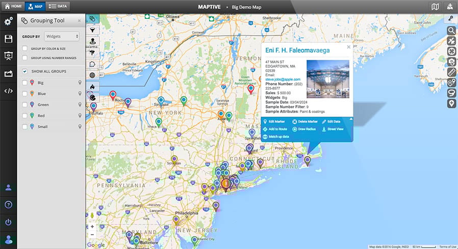Screen dimensions: 458x249
Task: Click the multiple markers pin tool
Action: [451, 82]
